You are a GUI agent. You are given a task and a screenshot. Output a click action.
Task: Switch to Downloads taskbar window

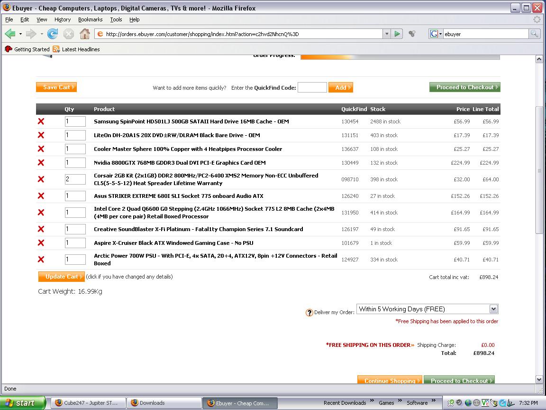coord(164,403)
